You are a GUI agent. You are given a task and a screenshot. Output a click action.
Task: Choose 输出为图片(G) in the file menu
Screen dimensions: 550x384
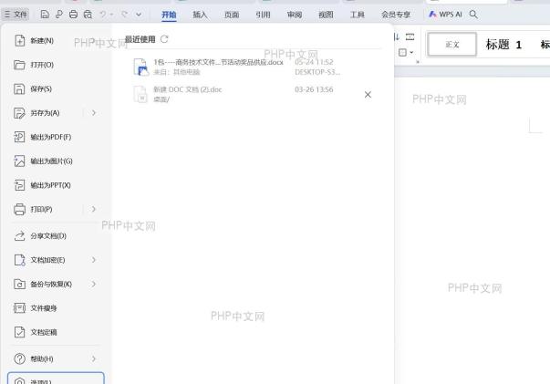tap(56, 161)
